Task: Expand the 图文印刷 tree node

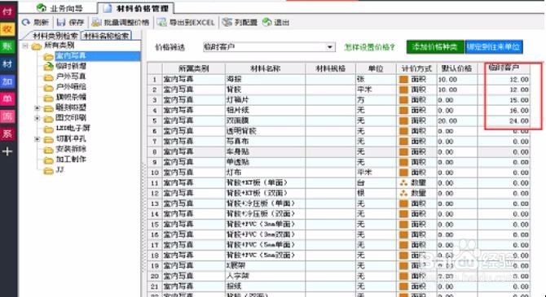Action: coord(37,119)
